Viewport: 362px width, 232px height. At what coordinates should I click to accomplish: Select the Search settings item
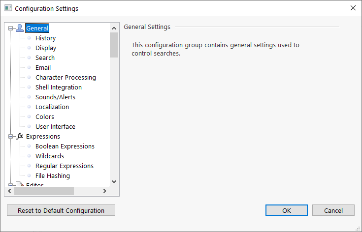[45, 58]
